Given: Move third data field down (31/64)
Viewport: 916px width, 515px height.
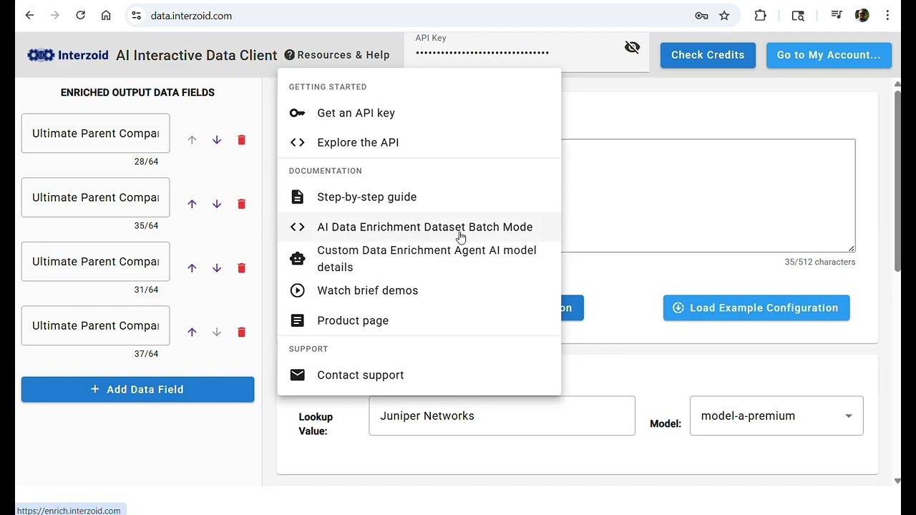Looking at the screenshot, I should point(217,268).
